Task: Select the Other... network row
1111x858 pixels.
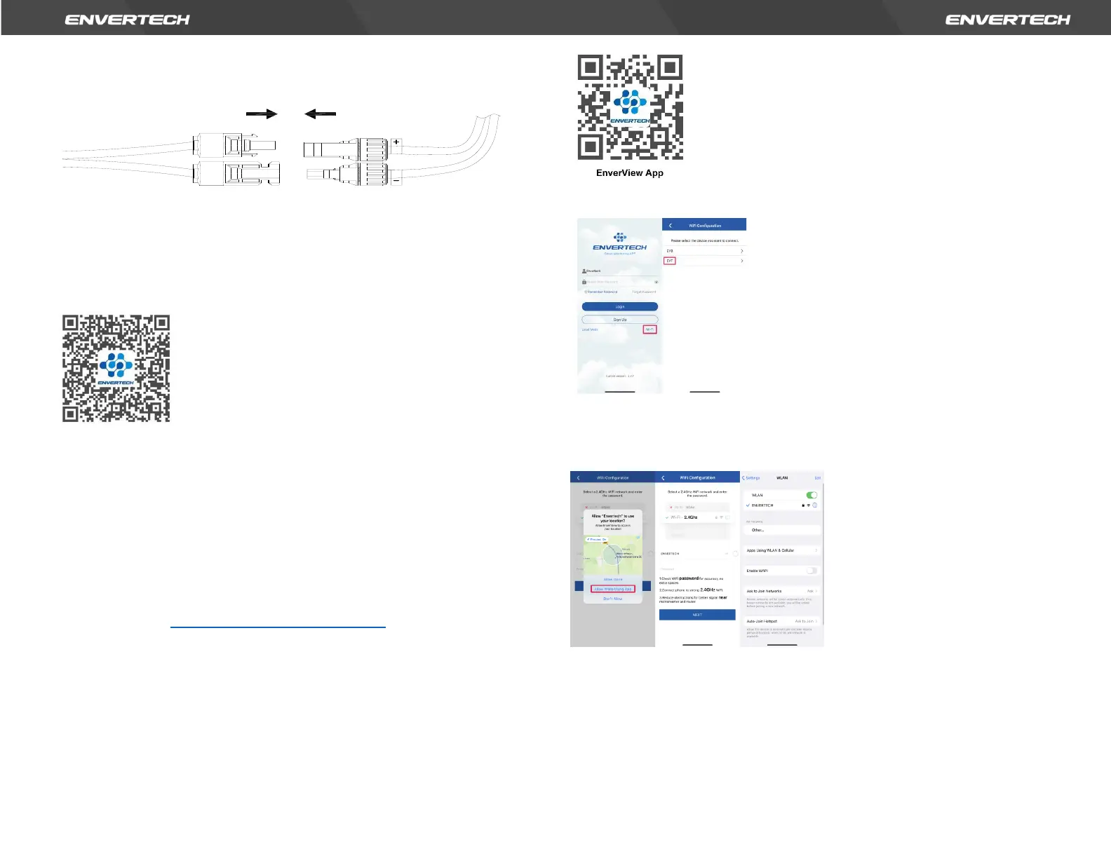Action: tap(782, 530)
